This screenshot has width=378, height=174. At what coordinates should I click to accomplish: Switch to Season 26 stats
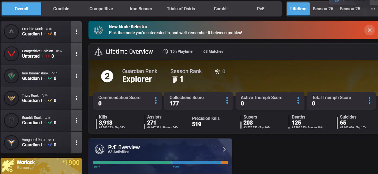click(323, 9)
